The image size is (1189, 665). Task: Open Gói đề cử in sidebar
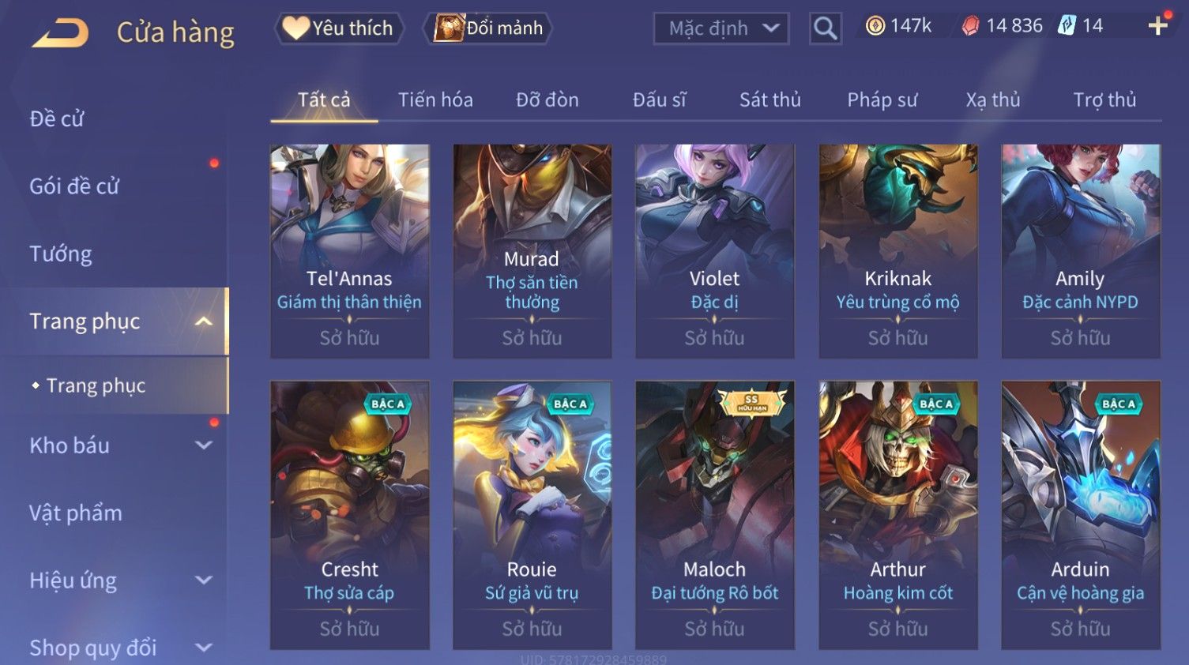click(x=74, y=186)
